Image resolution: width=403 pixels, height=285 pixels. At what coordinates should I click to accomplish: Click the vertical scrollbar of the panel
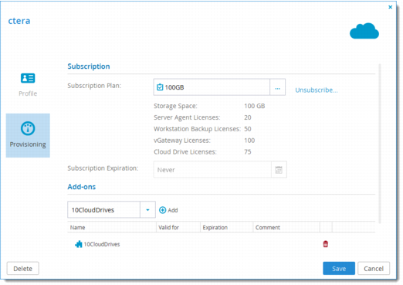(380, 143)
